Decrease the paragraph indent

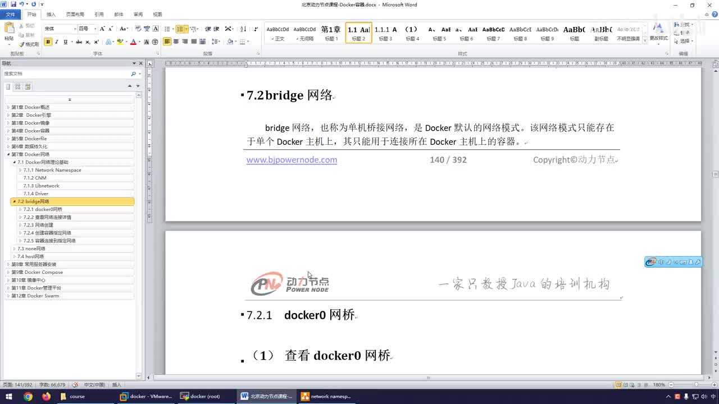[208, 29]
